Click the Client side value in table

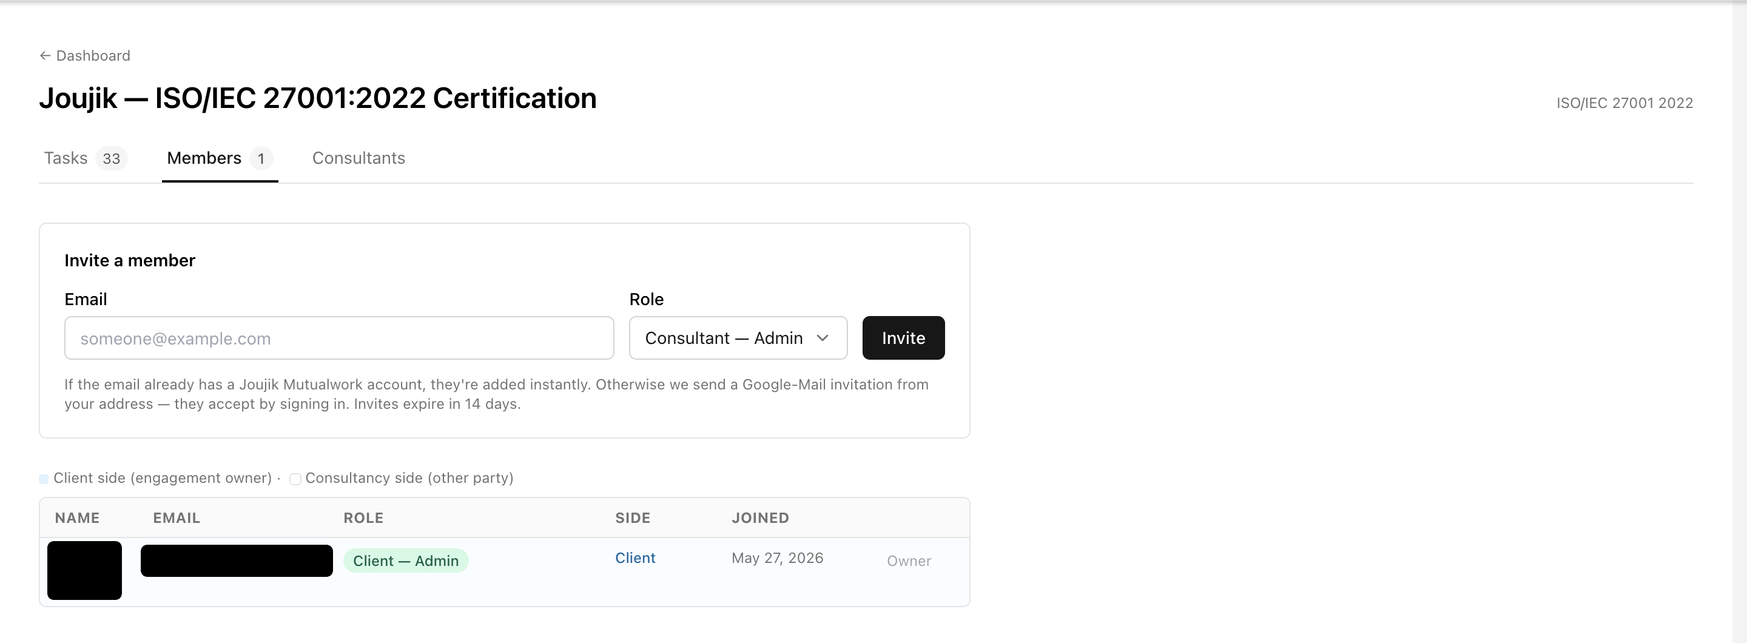point(635,558)
